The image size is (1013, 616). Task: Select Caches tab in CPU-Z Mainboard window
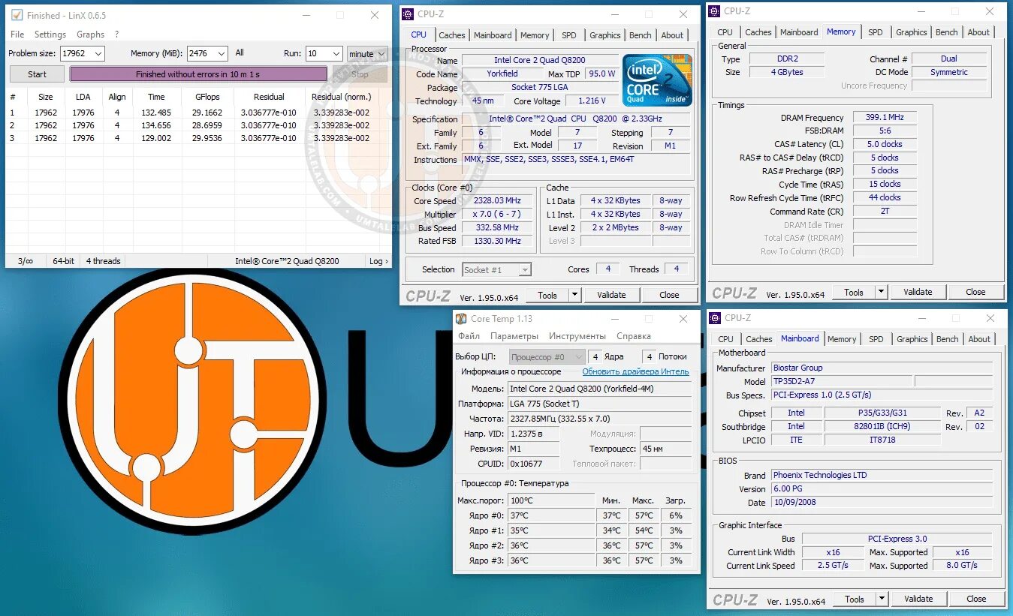pos(759,339)
